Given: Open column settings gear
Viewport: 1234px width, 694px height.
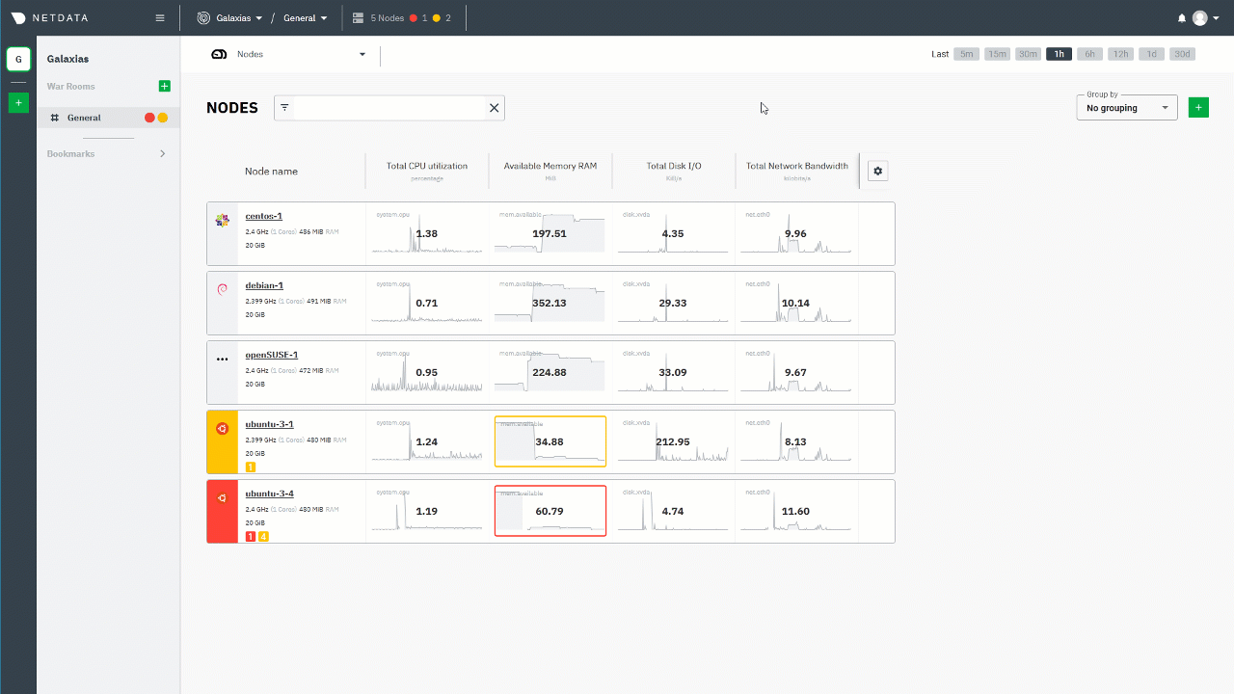Looking at the screenshot, I should coord(877,171).
